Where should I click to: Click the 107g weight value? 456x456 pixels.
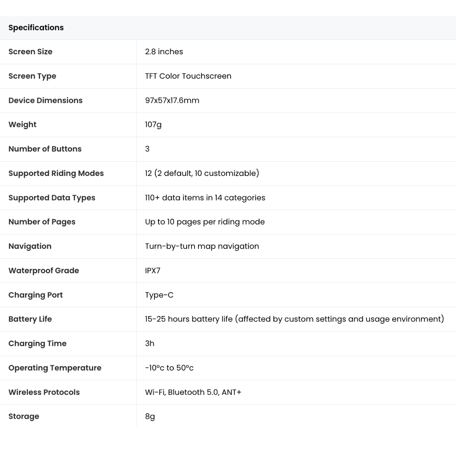coord(153,125)
